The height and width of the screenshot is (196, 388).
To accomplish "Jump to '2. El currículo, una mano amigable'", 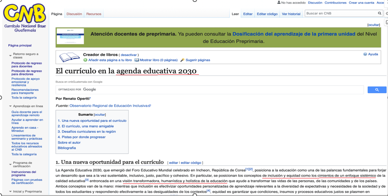I will click(86, 126).
